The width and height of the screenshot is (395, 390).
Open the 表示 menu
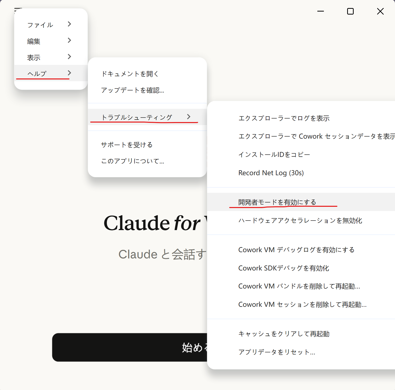(x=51, y=57)
